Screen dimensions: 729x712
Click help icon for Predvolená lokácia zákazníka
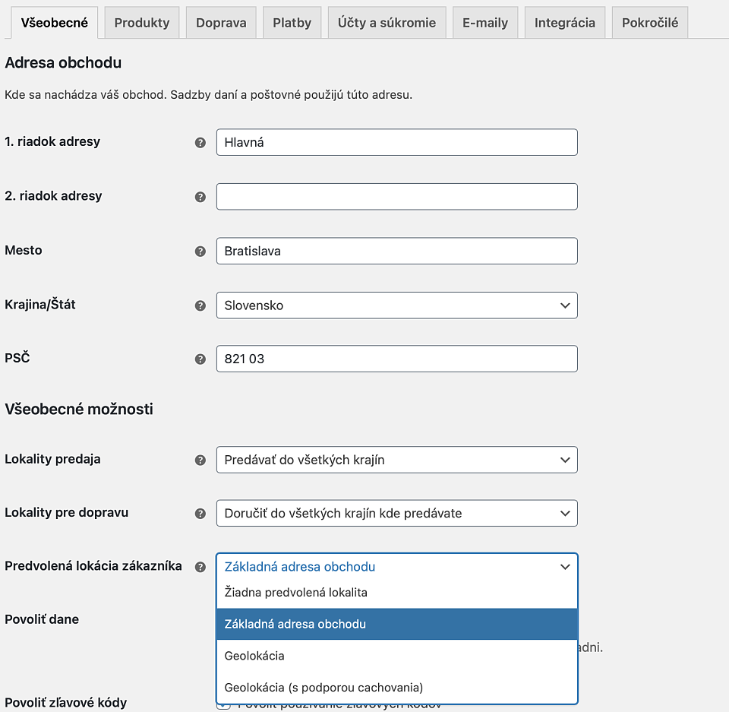coord(200,567)
